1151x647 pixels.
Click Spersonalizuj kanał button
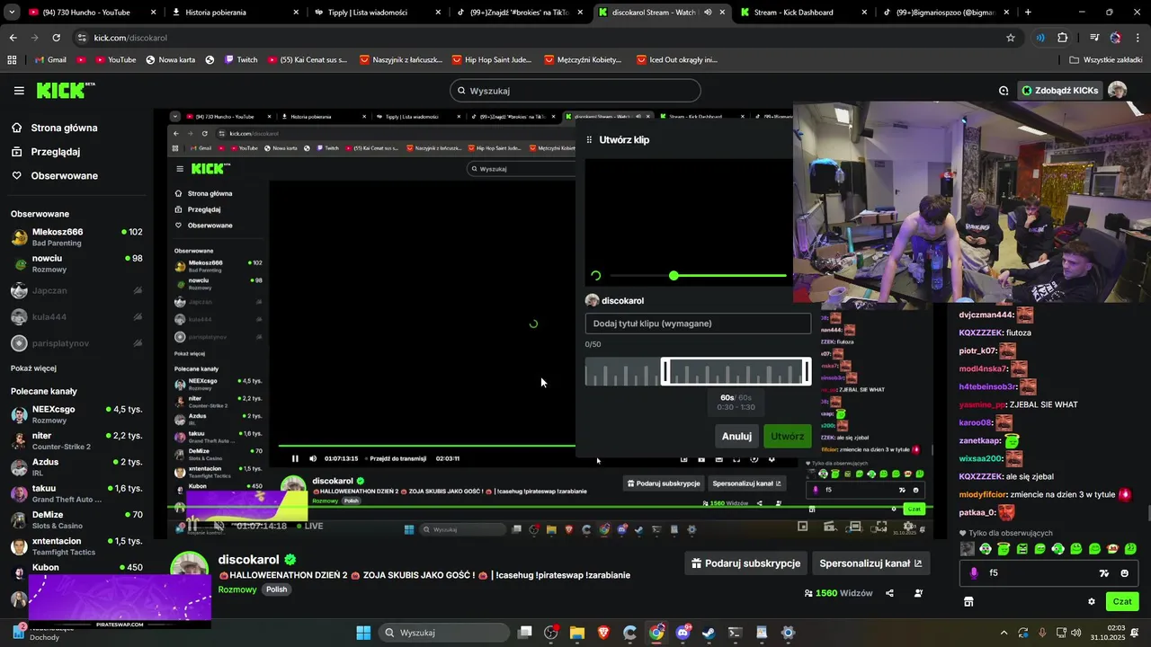click(x=870, y=563)
